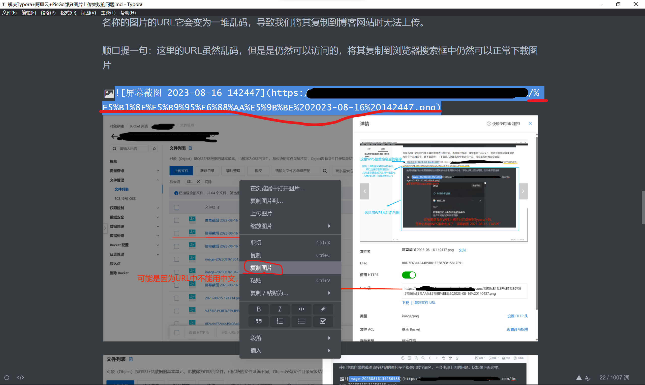
Task: Click the blockquote icon in context menu
Action: pos(258,321)
